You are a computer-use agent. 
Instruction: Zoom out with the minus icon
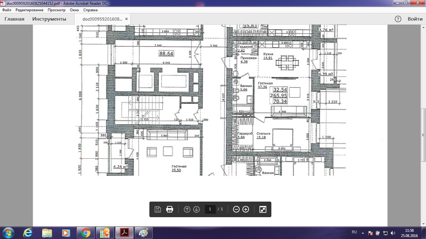(x=236, y=209)
